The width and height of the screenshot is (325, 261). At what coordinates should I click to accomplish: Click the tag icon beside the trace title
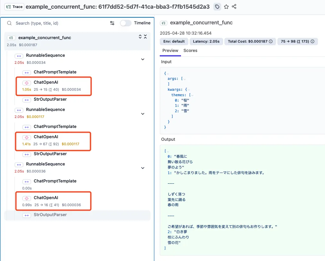coord(217,7)
